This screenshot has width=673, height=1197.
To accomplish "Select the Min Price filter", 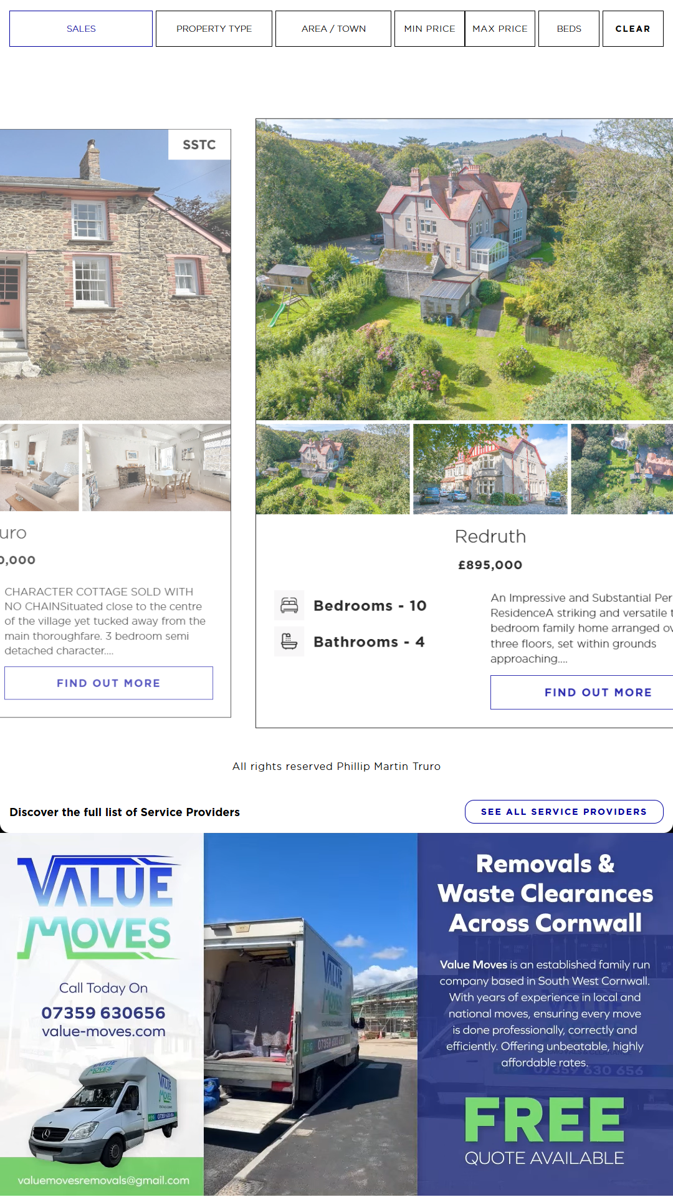I will click(429, 29).
